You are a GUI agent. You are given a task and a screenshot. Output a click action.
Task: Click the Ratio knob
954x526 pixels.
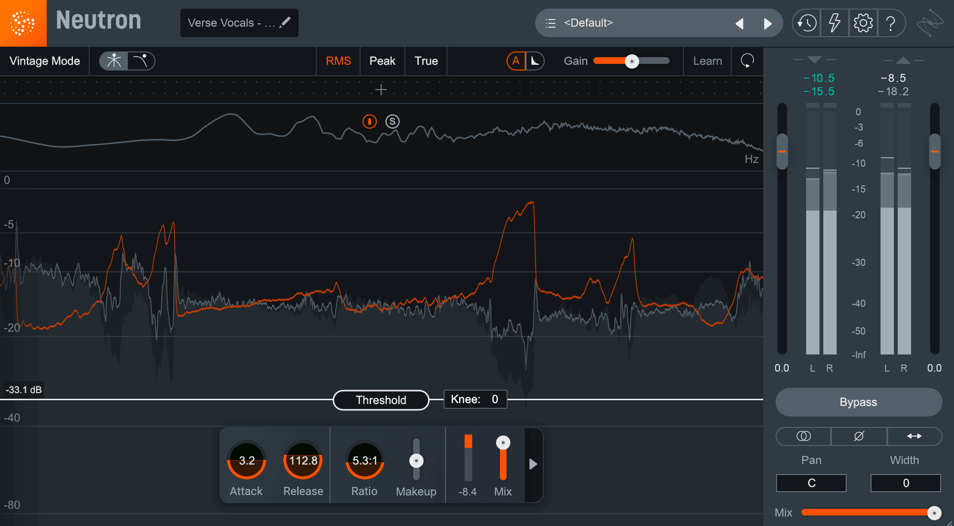click(x=364, y=460)
